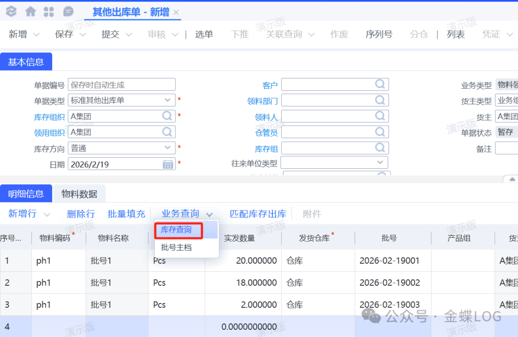Click the 删除行 button
This screenshot has width=518, height=337.
(81, 214)
